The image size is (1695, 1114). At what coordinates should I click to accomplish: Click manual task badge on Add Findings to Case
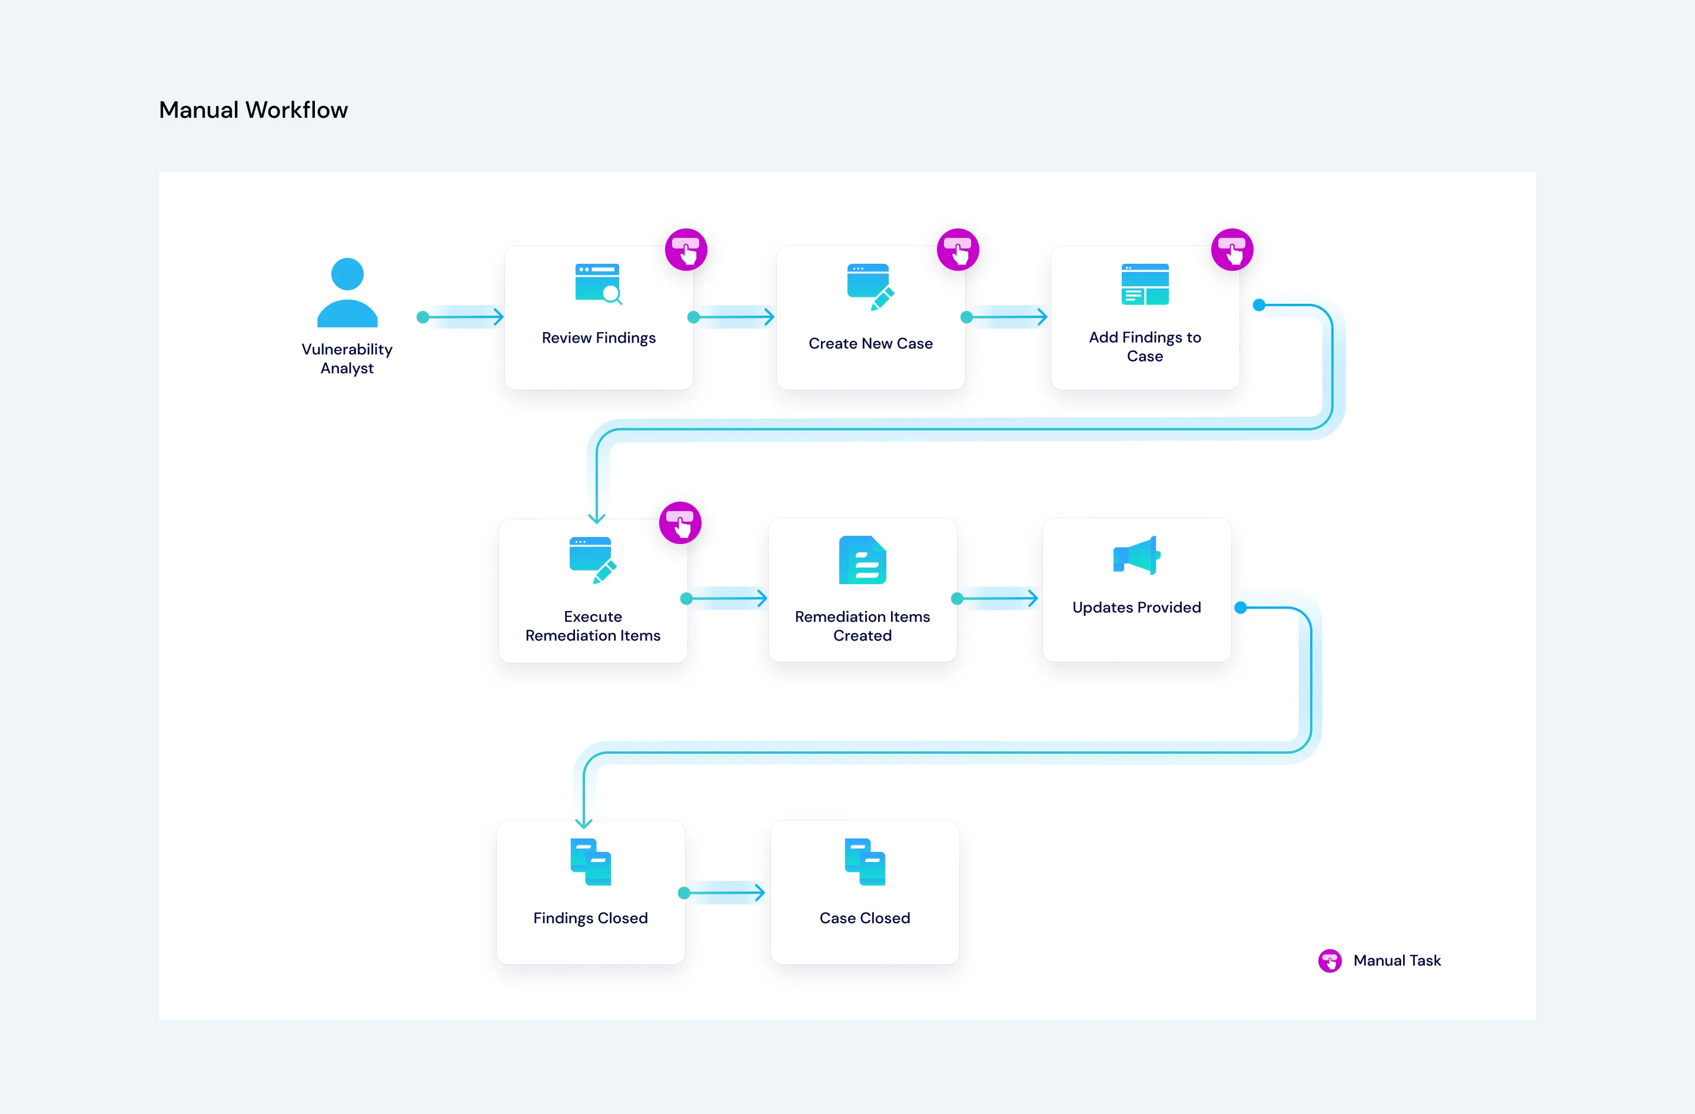click(1232, 250)
